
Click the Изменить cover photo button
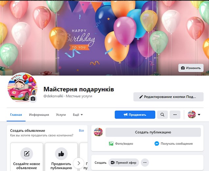tap(191, 68)
